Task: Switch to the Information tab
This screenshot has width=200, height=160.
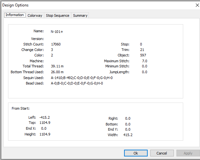Action: pos(15,15)
